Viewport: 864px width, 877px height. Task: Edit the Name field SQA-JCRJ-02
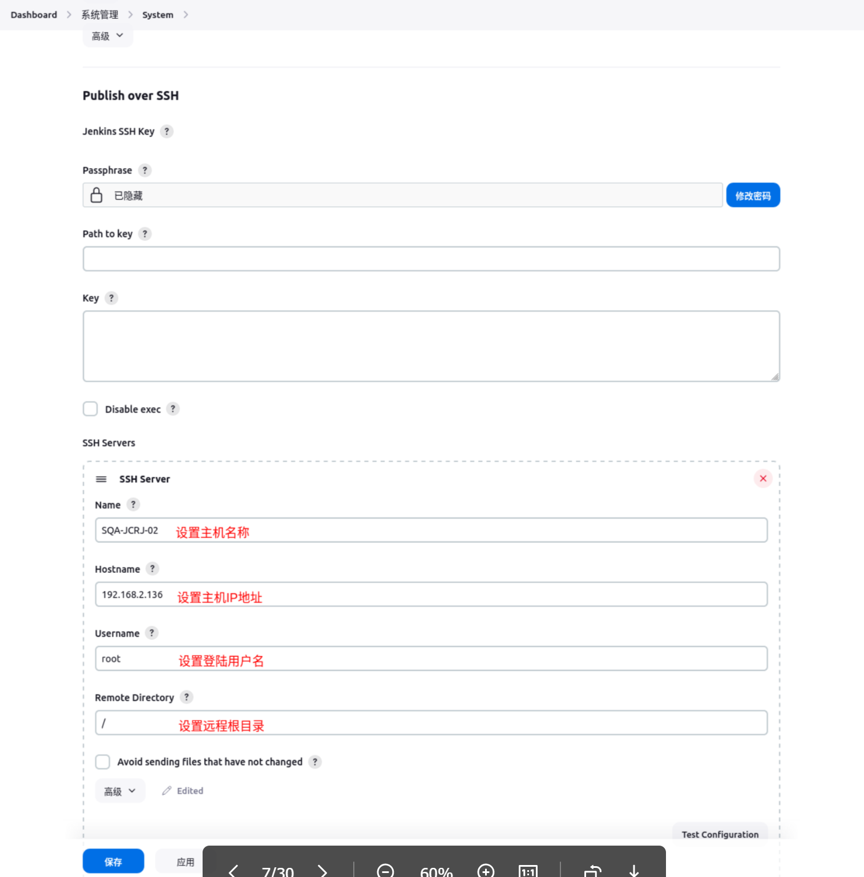pos(431,530)
